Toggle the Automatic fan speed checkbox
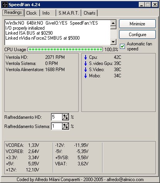 coord(122,46)
